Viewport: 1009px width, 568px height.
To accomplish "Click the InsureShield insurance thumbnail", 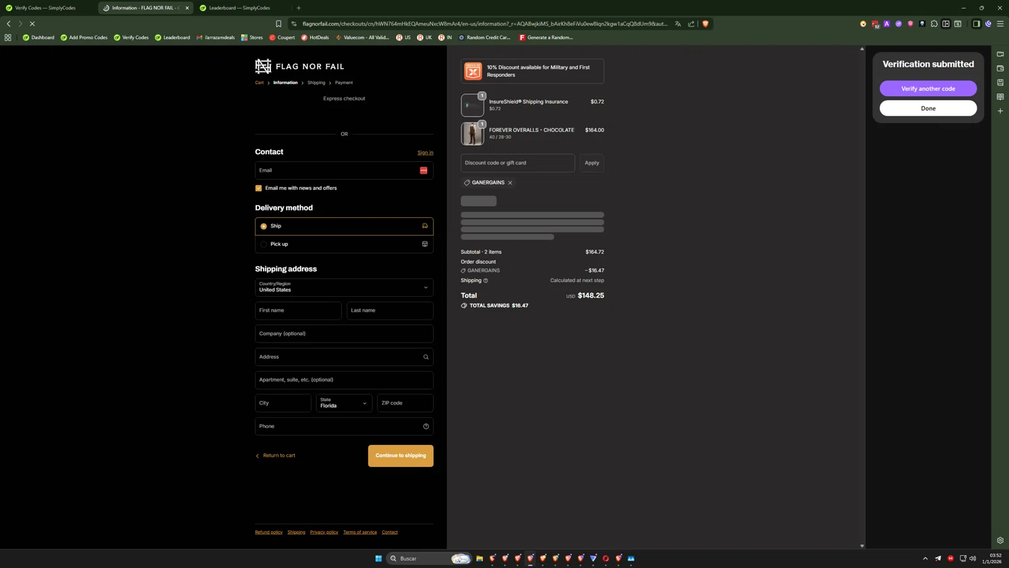I will (x=472, y=106).
